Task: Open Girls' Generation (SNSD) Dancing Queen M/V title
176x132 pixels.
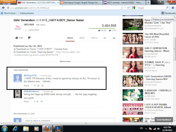Action: pos(158,78)
